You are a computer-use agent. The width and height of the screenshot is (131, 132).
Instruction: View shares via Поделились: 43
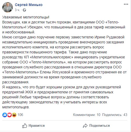(x=115, y=115)
